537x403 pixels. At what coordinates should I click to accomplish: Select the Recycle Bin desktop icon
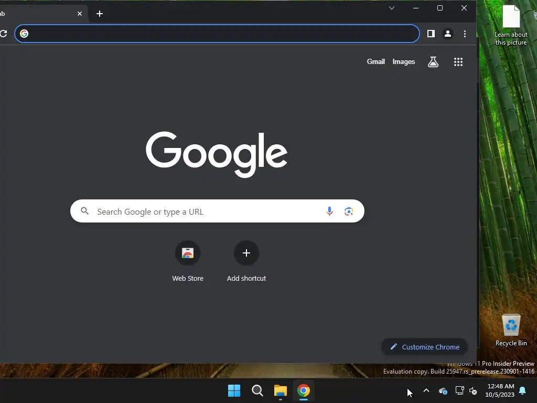coord(511,331)
